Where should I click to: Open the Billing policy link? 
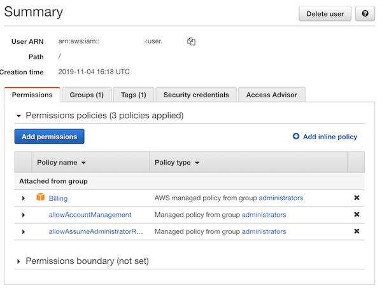pyautogui.click(x=58, y=198)
